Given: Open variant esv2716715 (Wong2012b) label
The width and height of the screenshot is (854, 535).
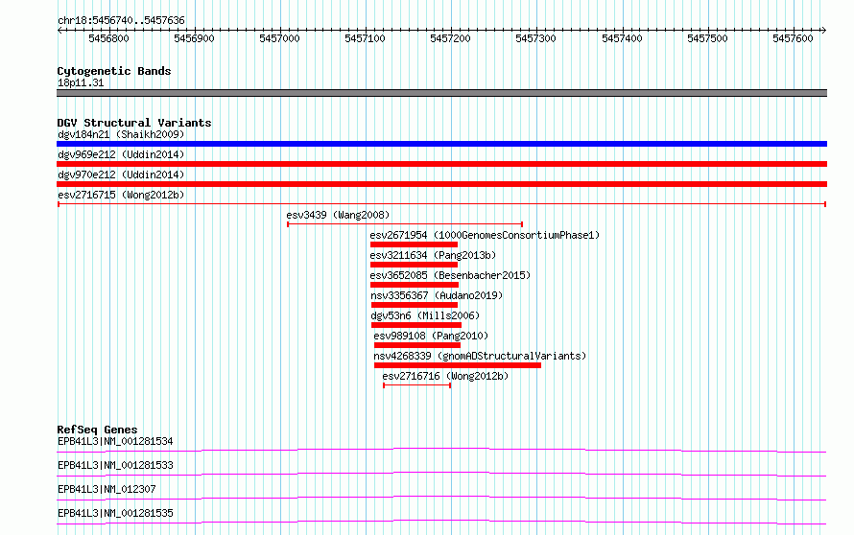Looking at the screenshot, I should [121, 195].
